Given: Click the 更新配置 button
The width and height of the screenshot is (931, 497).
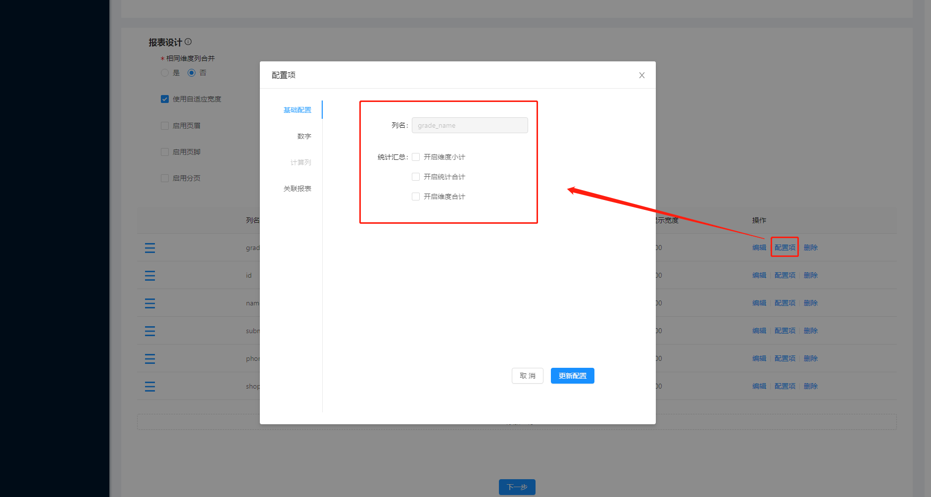Looking at the screenshot, I should (573, 376).
